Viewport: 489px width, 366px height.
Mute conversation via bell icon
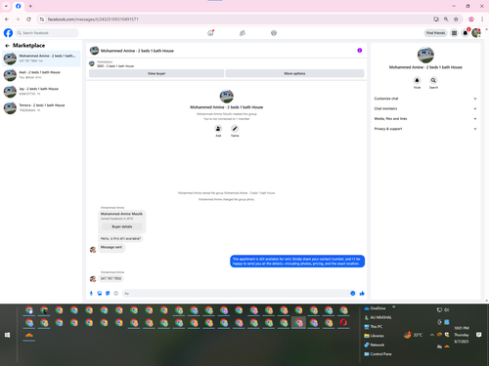pyautogui.click(x=417, y=80)
